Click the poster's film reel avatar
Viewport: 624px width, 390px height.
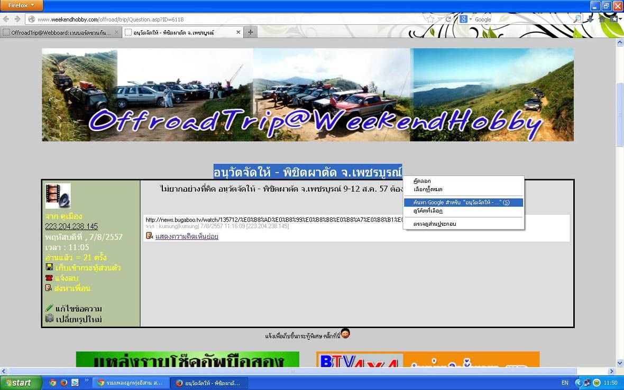point(58,196)
